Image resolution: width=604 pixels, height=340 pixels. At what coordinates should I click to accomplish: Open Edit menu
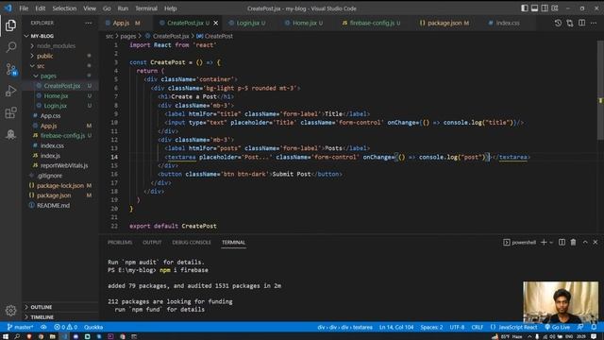pos(40,8)
